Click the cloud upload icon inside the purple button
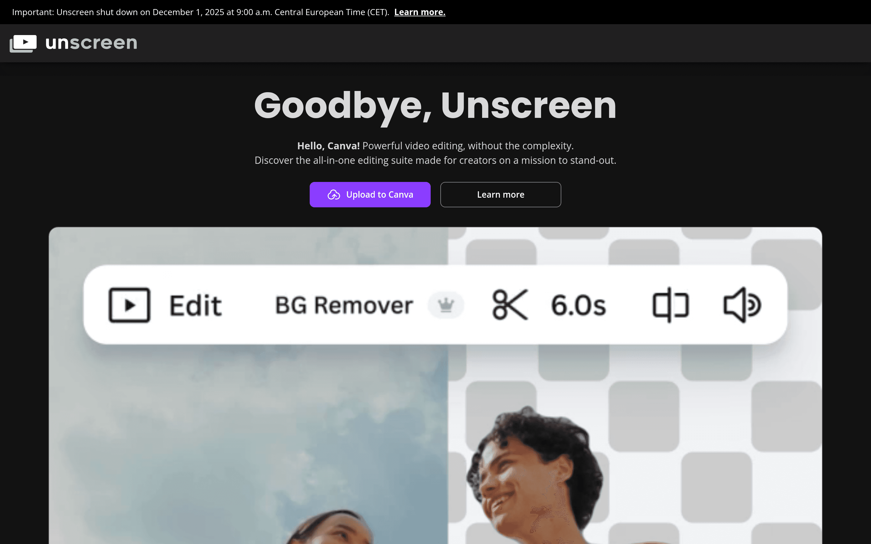The height and width of the screenshot is (544, 871). point(334,194)
